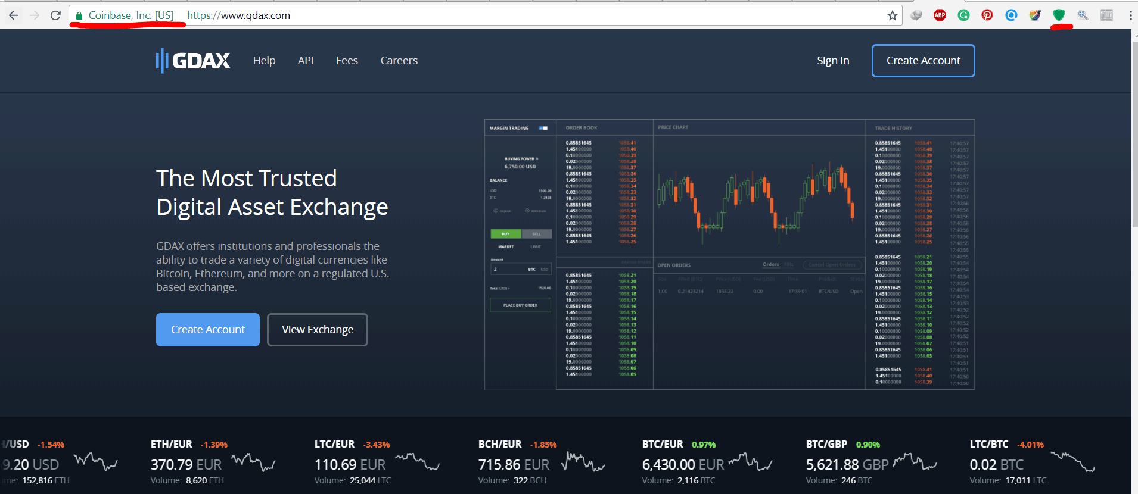Screen dimensions: 1138x494
Task: Open the green padlock site security info
Action: [79, 16]
